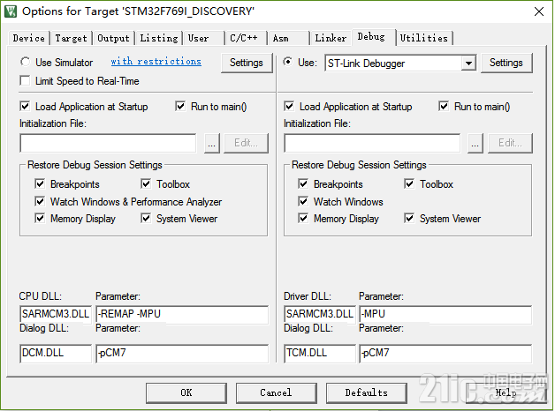This screenshot has width=555, height=411.
Task: Enable Limit Speed to Real-Time
Action: [x=25, y=81]
